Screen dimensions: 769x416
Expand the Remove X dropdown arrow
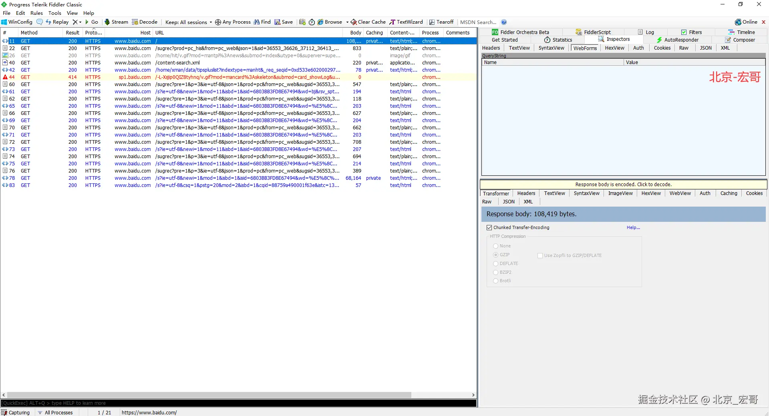click(x=80, y=22)
